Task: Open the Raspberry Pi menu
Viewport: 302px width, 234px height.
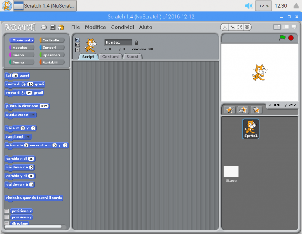Action: coord(7,6)
